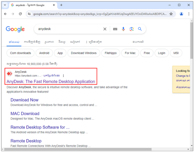Click the For Mac chip
The height and width of the screenshot is (152, 194).
pyautogui.click(x=130, y=53)
